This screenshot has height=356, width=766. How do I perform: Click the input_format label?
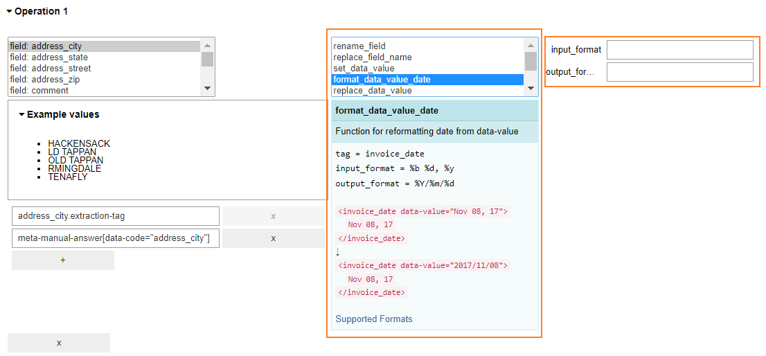[576, 50]
